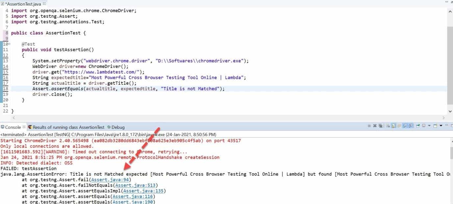The width and height of the screenshot is (453, 204).
Task: Open Results of running class AssertionTest tab
Action: point(66,127)
